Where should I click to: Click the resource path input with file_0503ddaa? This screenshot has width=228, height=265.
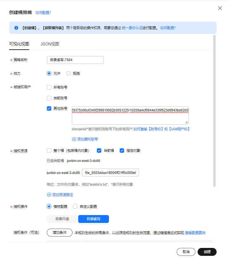[x=111, y=173]
